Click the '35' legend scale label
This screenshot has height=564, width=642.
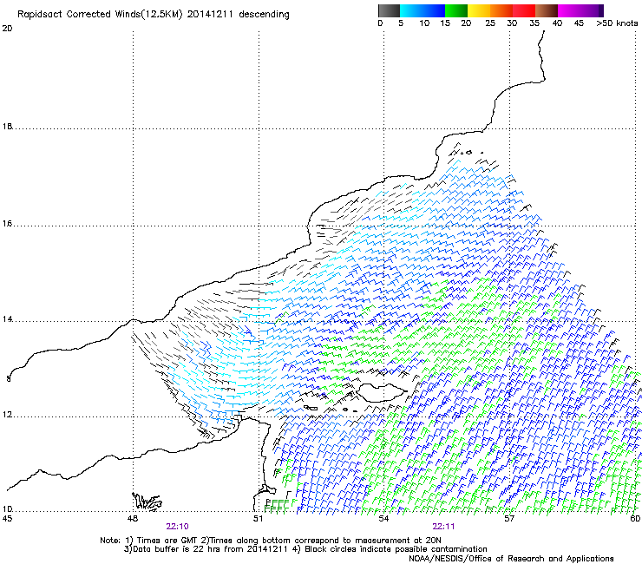point(534,23)
